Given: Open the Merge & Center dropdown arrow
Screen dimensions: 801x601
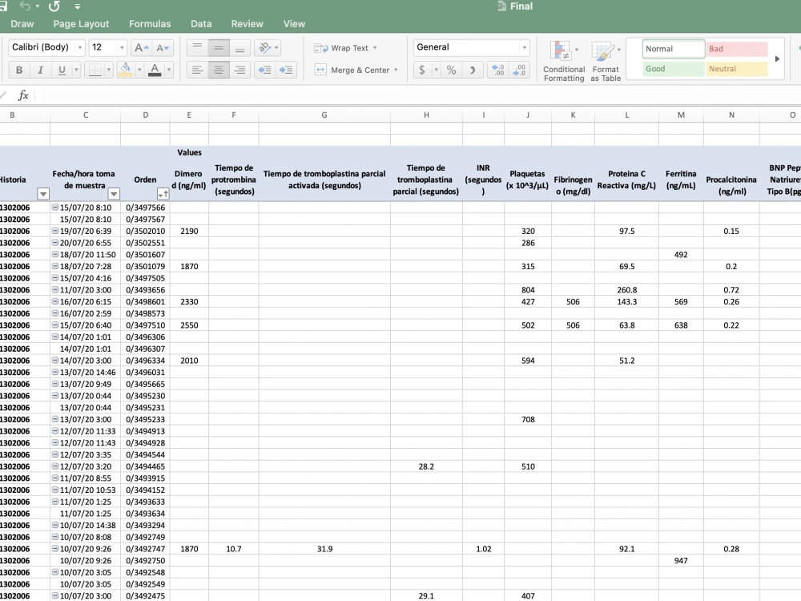Looking at the screenshot, I should pyautogui.click(x=396, y=70).
